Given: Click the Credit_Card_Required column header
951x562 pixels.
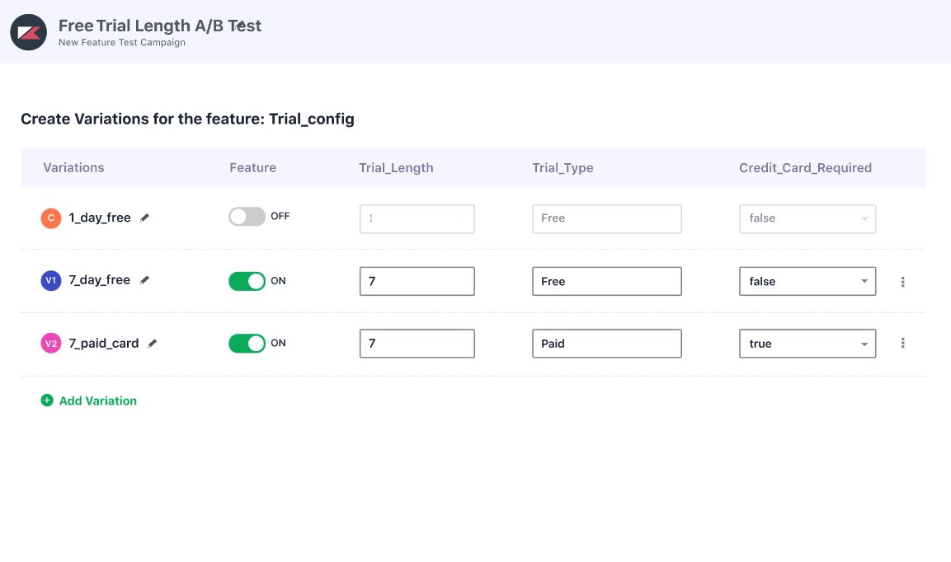Looking at the screenshot, I should [x=806, y=168].
